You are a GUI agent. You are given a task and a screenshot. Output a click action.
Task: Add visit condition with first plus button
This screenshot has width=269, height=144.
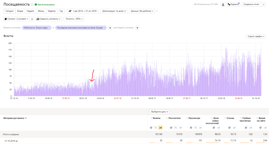110,28
